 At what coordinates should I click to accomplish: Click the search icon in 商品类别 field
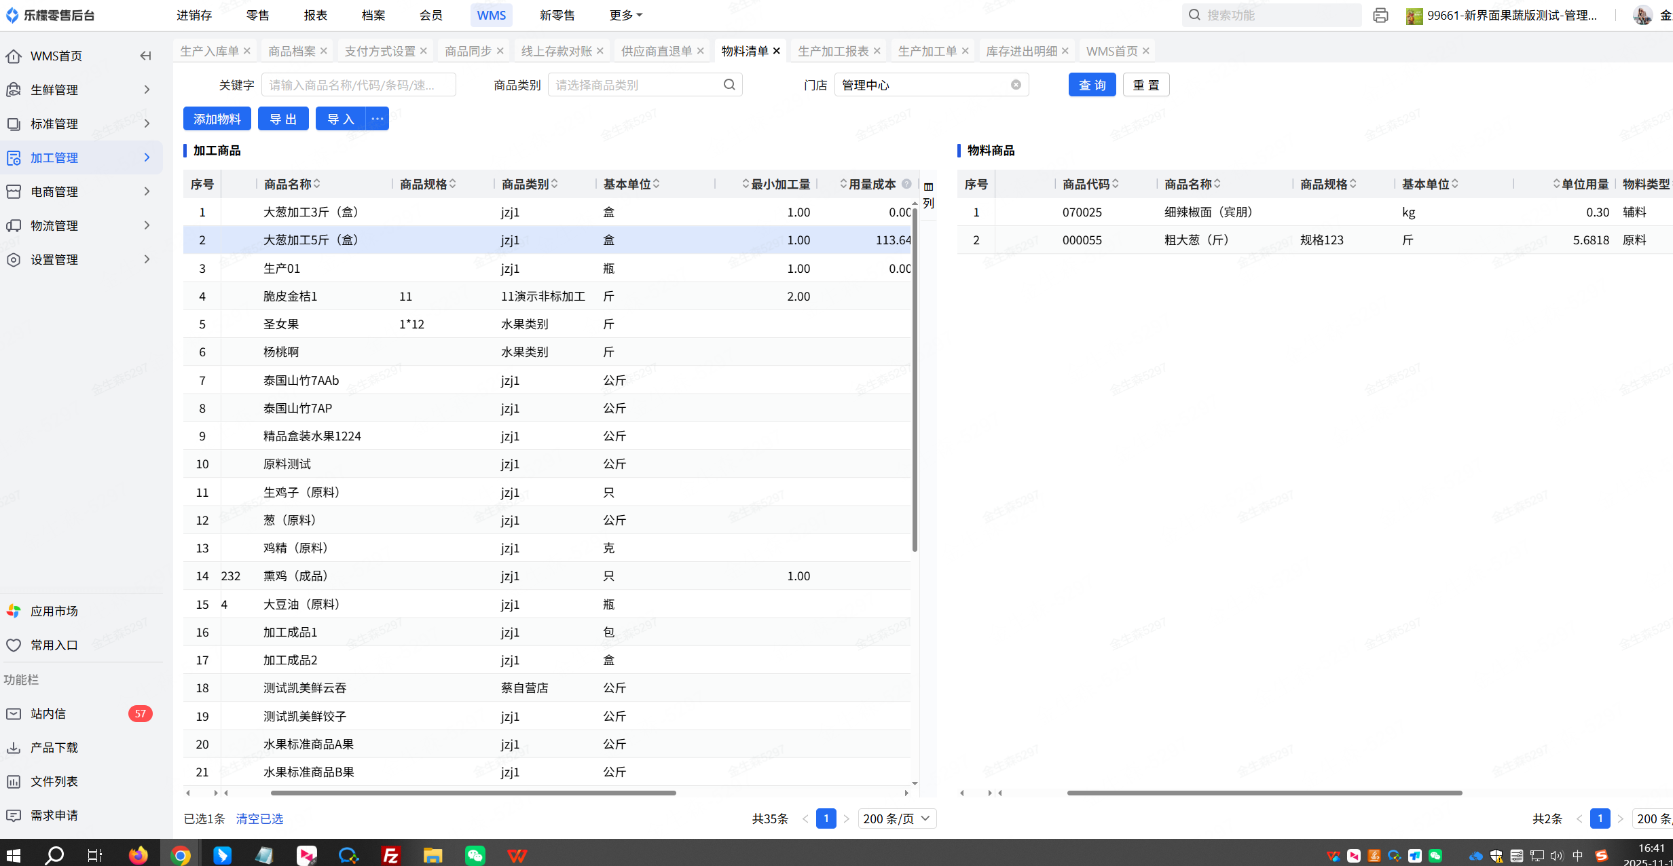729,85
